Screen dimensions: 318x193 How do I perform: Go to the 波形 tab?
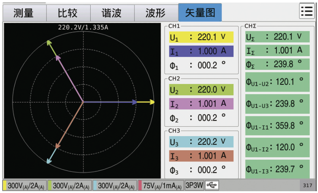[156, 13]
